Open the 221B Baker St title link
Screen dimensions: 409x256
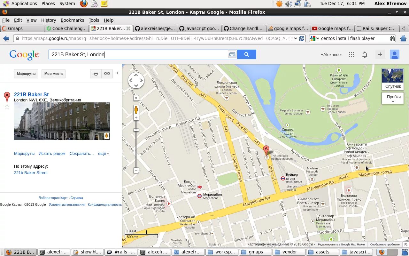31,94
